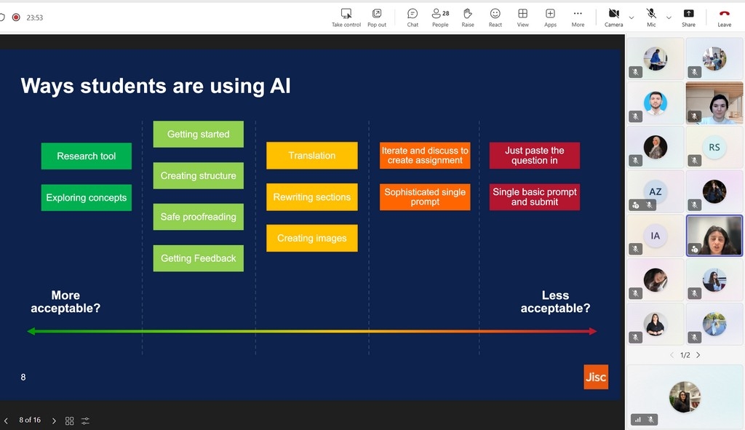Expand the Mic options dropdown arrow
The width and height of the screenshot is (745, 430).
(669, 17)
